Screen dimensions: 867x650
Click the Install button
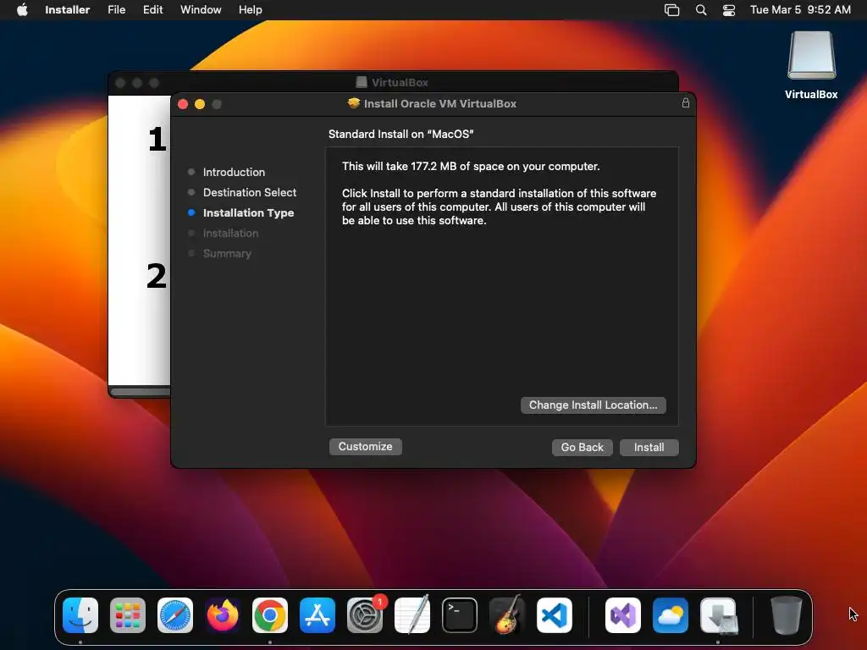[x=649, y=447]
